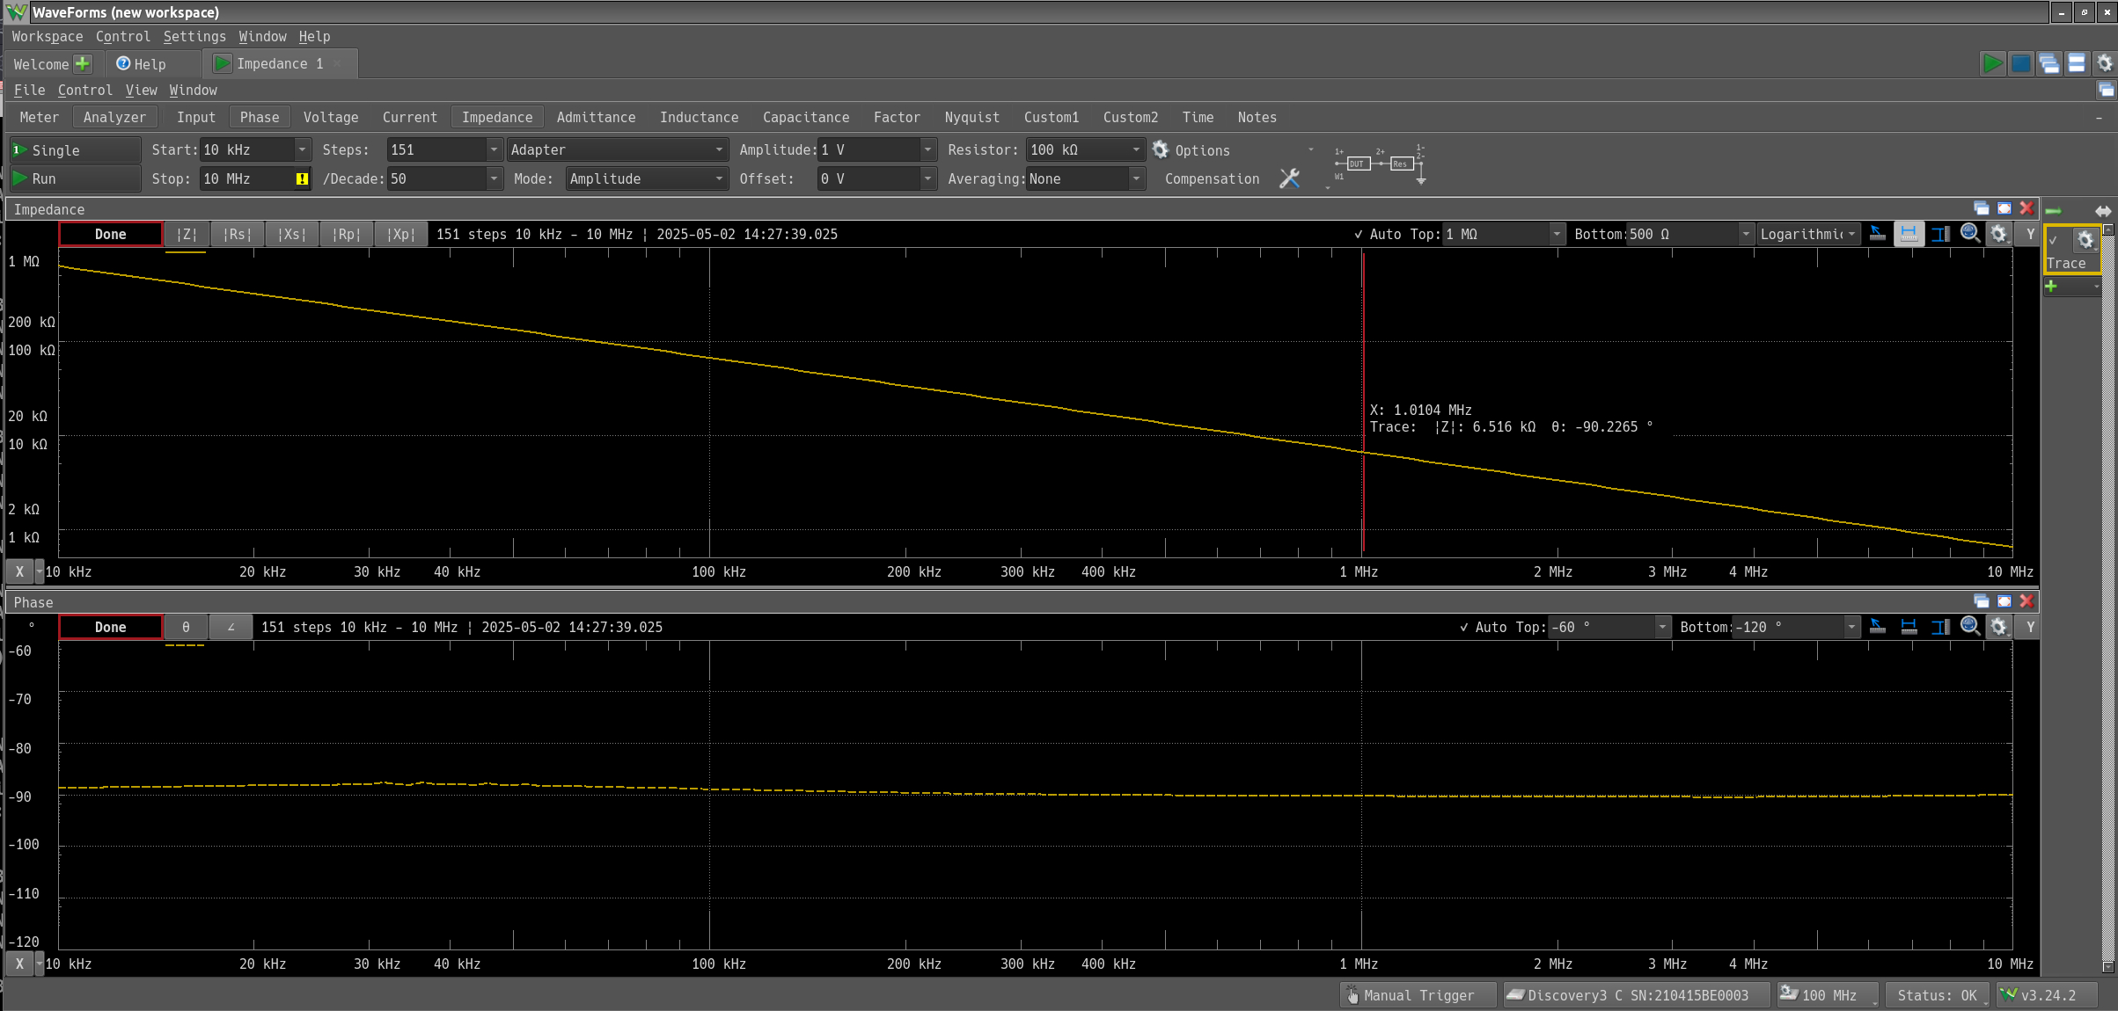Click the Impedance plot zoom magnifier icon
2118x1011 pixels.
pos(1970,234)
